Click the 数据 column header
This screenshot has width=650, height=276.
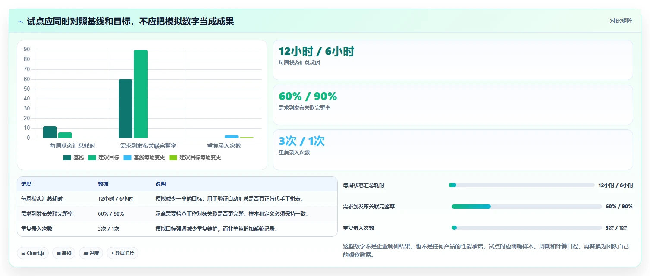coord(103,184)
